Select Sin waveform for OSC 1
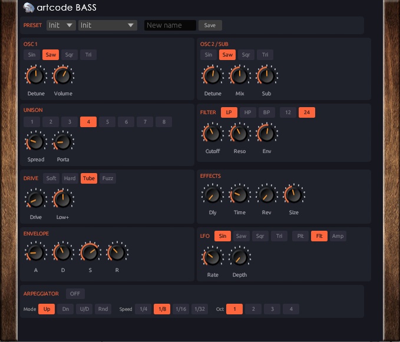 (32, 55)
